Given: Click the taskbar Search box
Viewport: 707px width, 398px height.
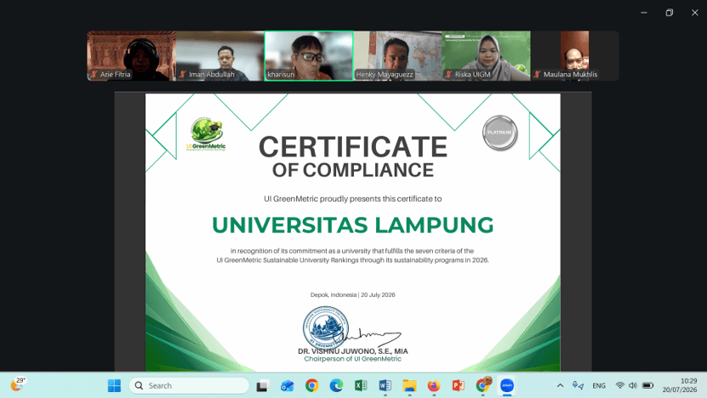Looking at the screenshot, I should (x=189, y=385).
